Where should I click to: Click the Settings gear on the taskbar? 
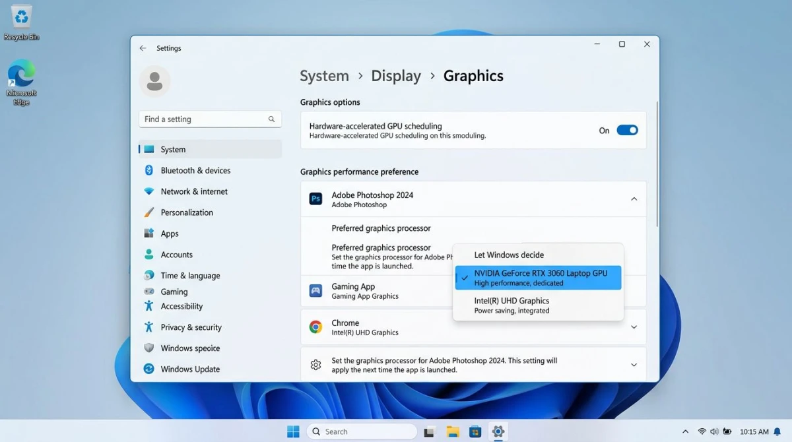(x=498, y=431)
